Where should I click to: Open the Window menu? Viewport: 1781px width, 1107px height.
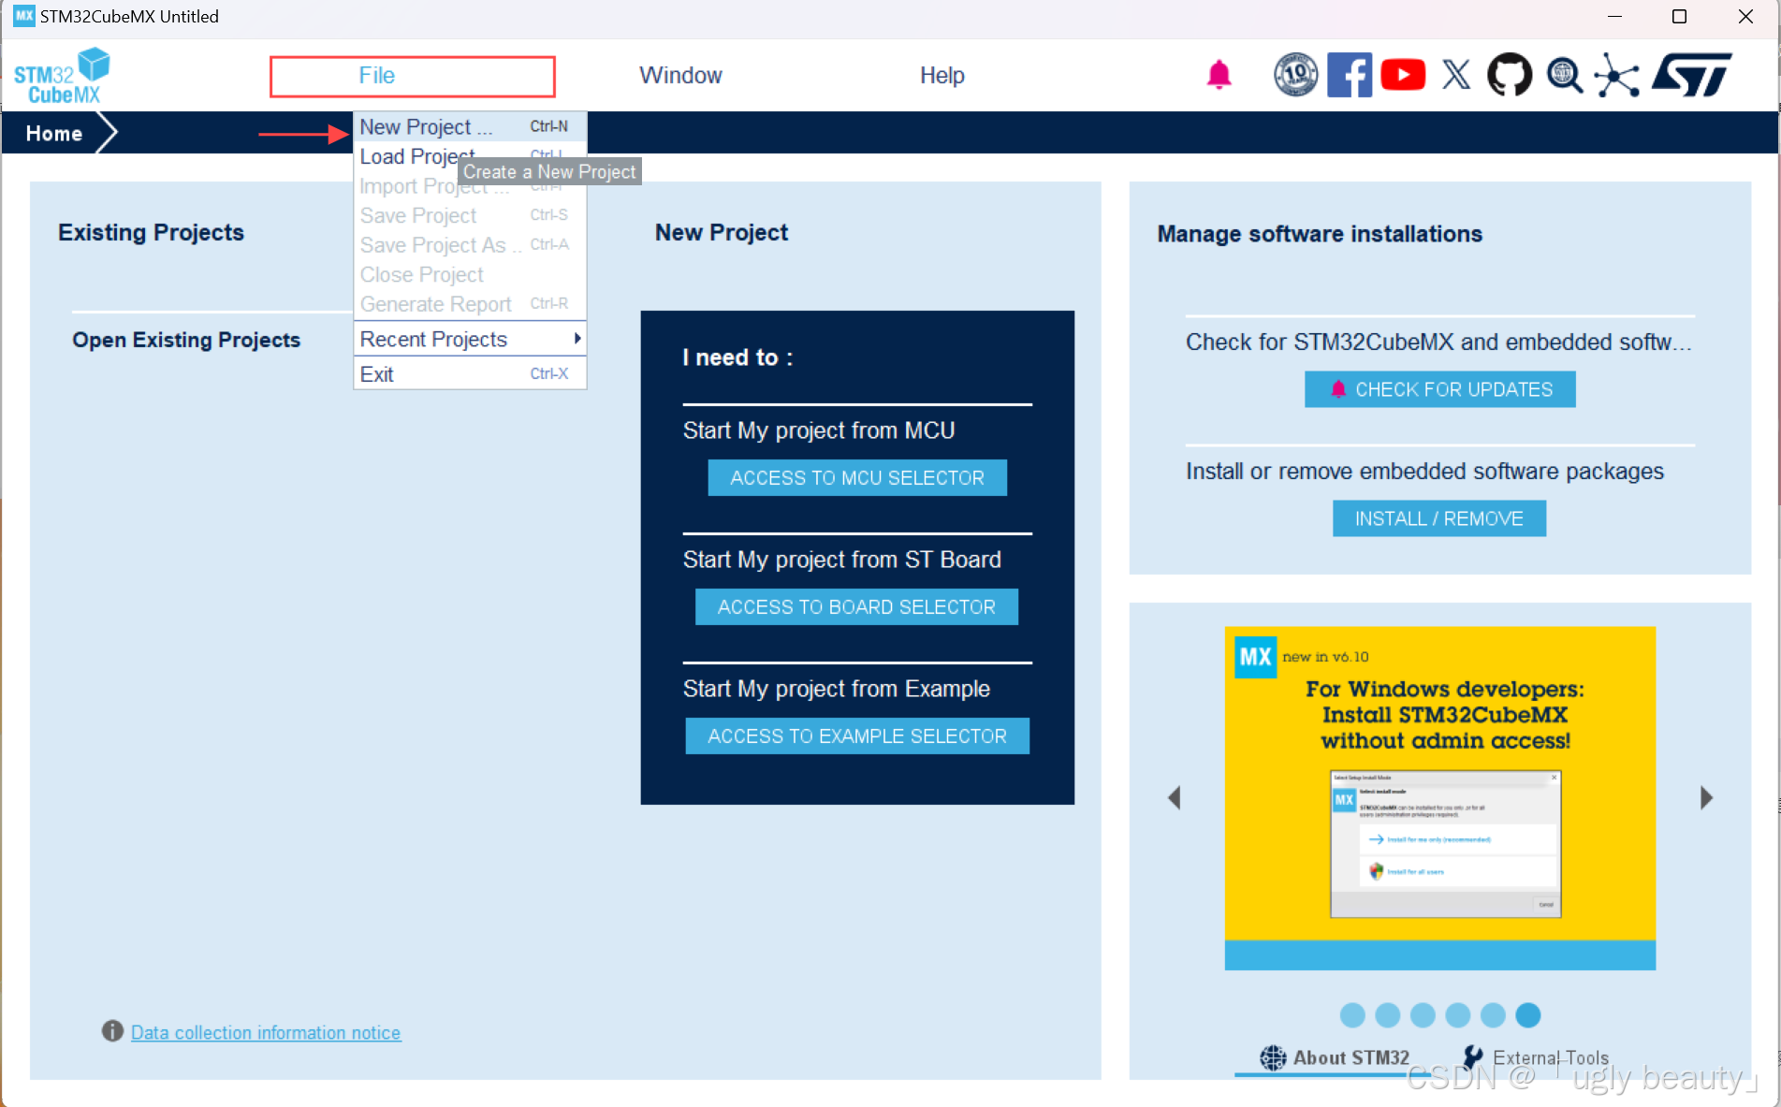(x=680, y=76)
